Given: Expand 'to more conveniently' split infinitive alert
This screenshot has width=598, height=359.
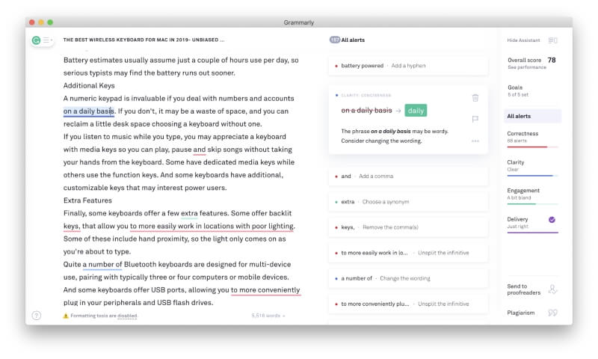Looking at the screenshot, I should 407,304.
